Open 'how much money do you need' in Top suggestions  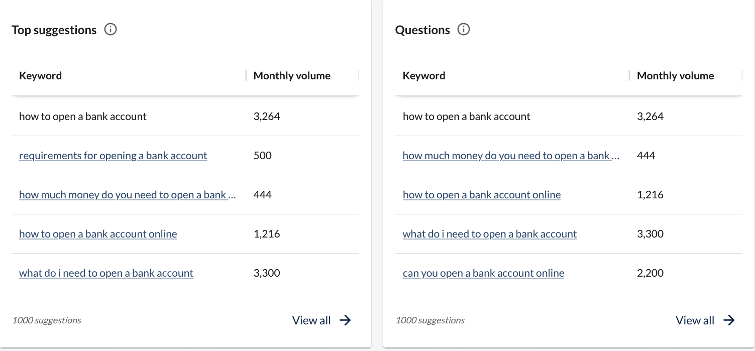(127, 195)
